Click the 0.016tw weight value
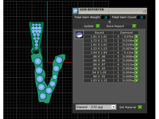This screenshot has height=119, width=159. (x=129, y=45)
